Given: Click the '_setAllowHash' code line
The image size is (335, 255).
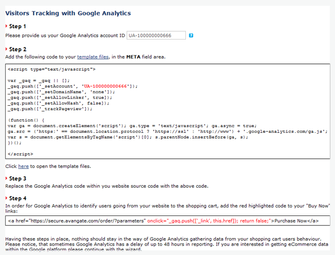Looking at the screenshot, I should 58,103.
